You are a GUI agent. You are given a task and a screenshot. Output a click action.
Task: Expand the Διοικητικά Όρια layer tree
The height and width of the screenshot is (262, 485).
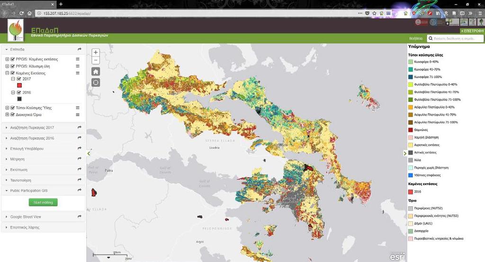point(7,115)
